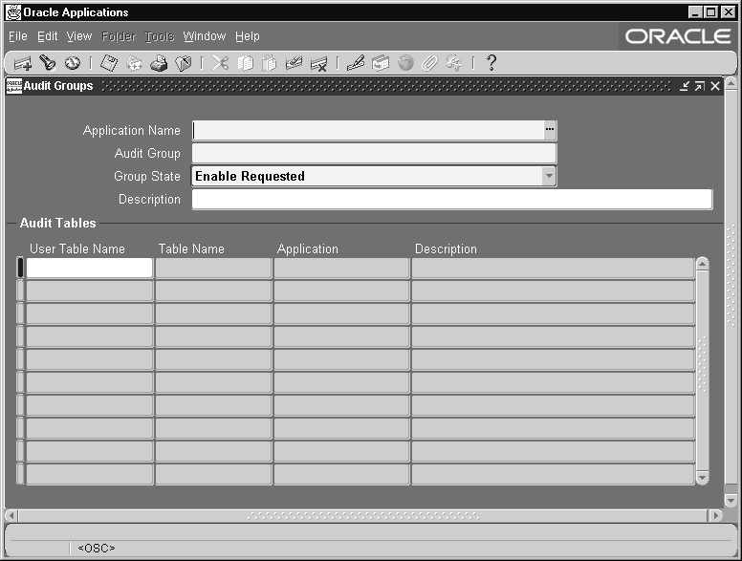This screenshot has width=742, height=561.
Task: Click the Edit Field pen icon
Action: coord(356,63)
